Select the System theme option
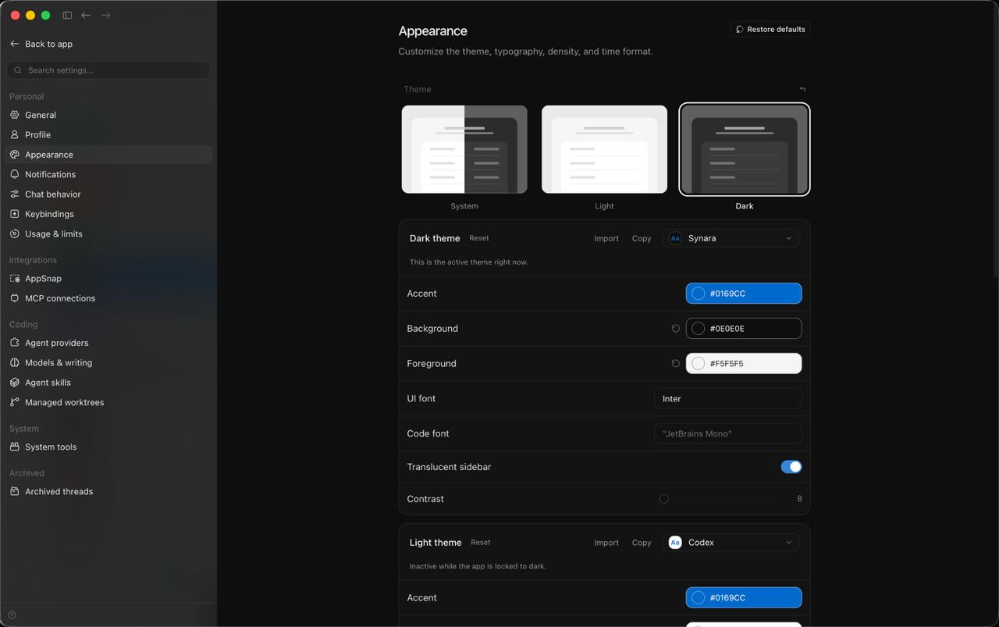The width and height of the screenshot is (999, 627). point(464,149)
